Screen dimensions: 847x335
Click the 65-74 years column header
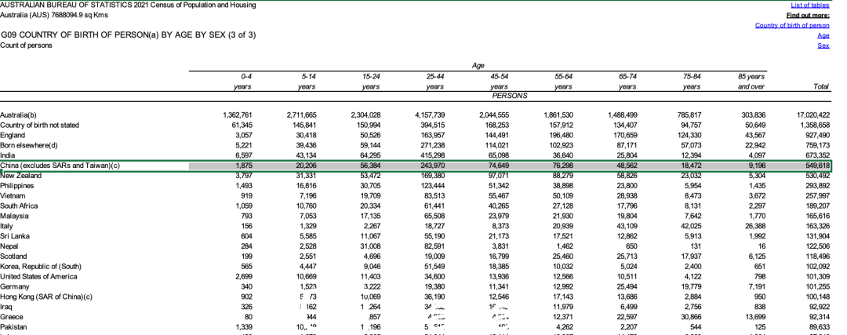click(x=627, y=82)
